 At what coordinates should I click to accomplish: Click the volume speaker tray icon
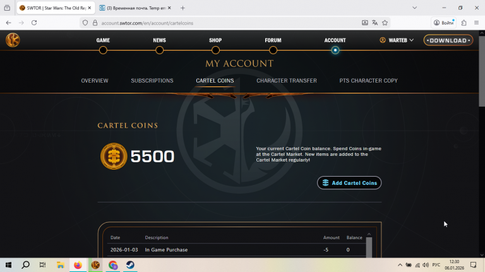426,265
